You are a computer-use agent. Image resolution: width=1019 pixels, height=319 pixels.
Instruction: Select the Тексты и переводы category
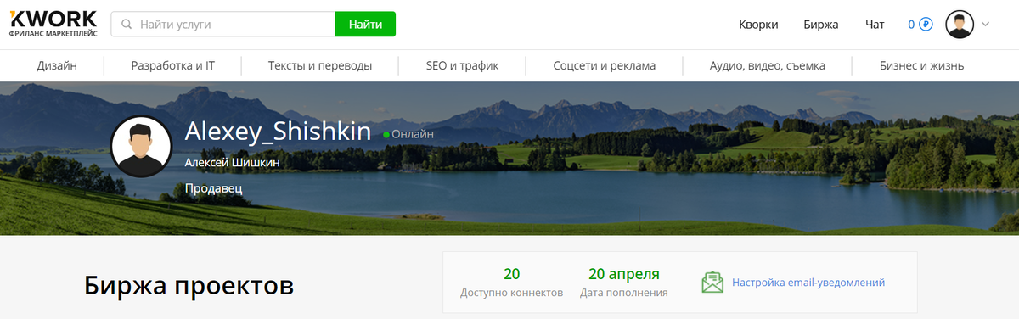click(x=320, y=65)
